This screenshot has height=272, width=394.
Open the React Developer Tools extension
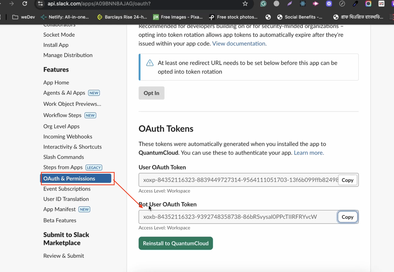point(303,4)
